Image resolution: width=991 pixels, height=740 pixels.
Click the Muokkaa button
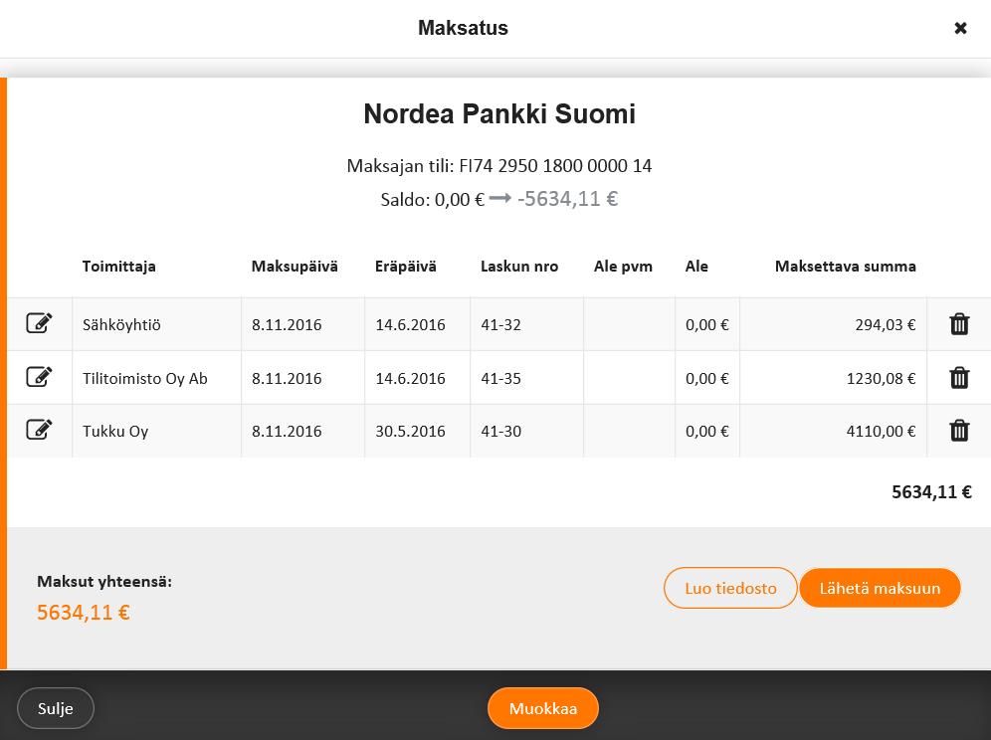pos(543,708)
